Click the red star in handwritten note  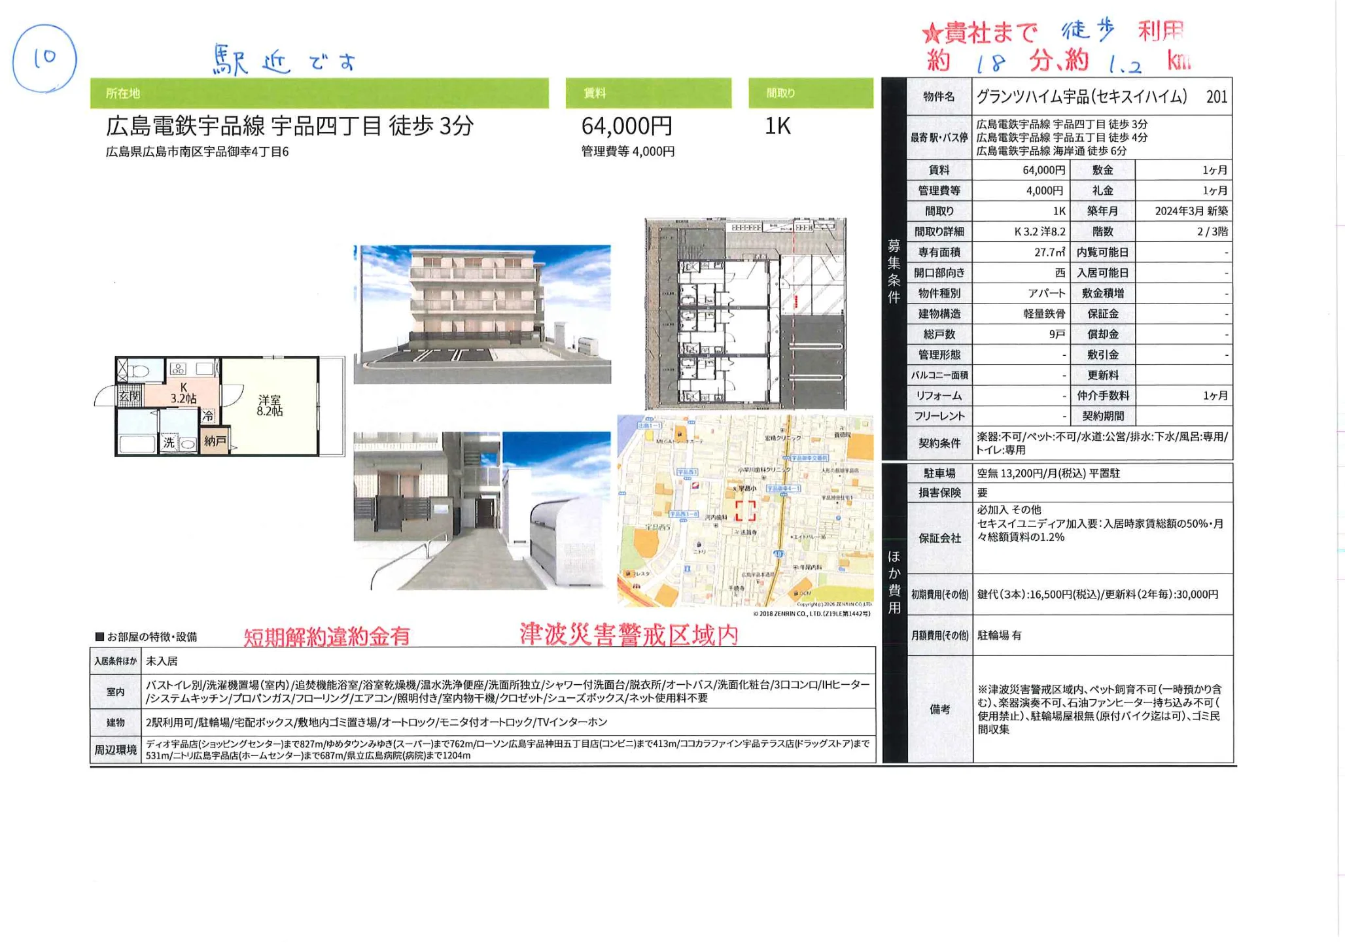click(x=931, y=33)
